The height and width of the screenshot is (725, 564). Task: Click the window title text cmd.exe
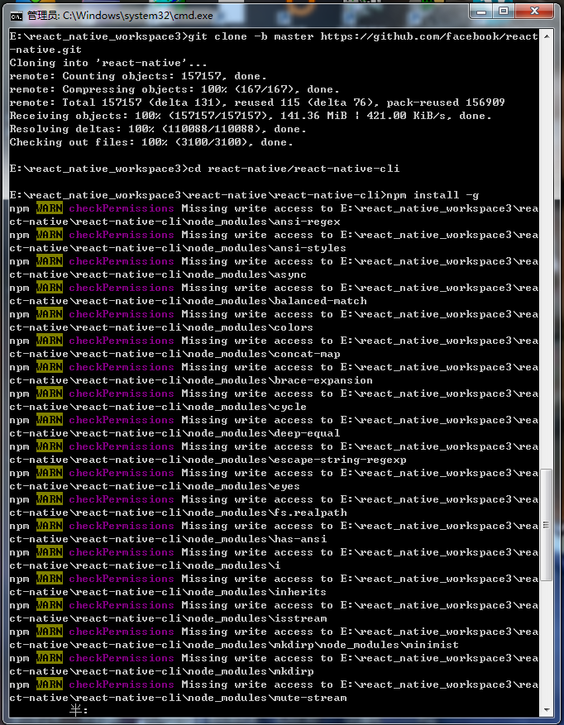pyautogui.click(x=120, y=16)
